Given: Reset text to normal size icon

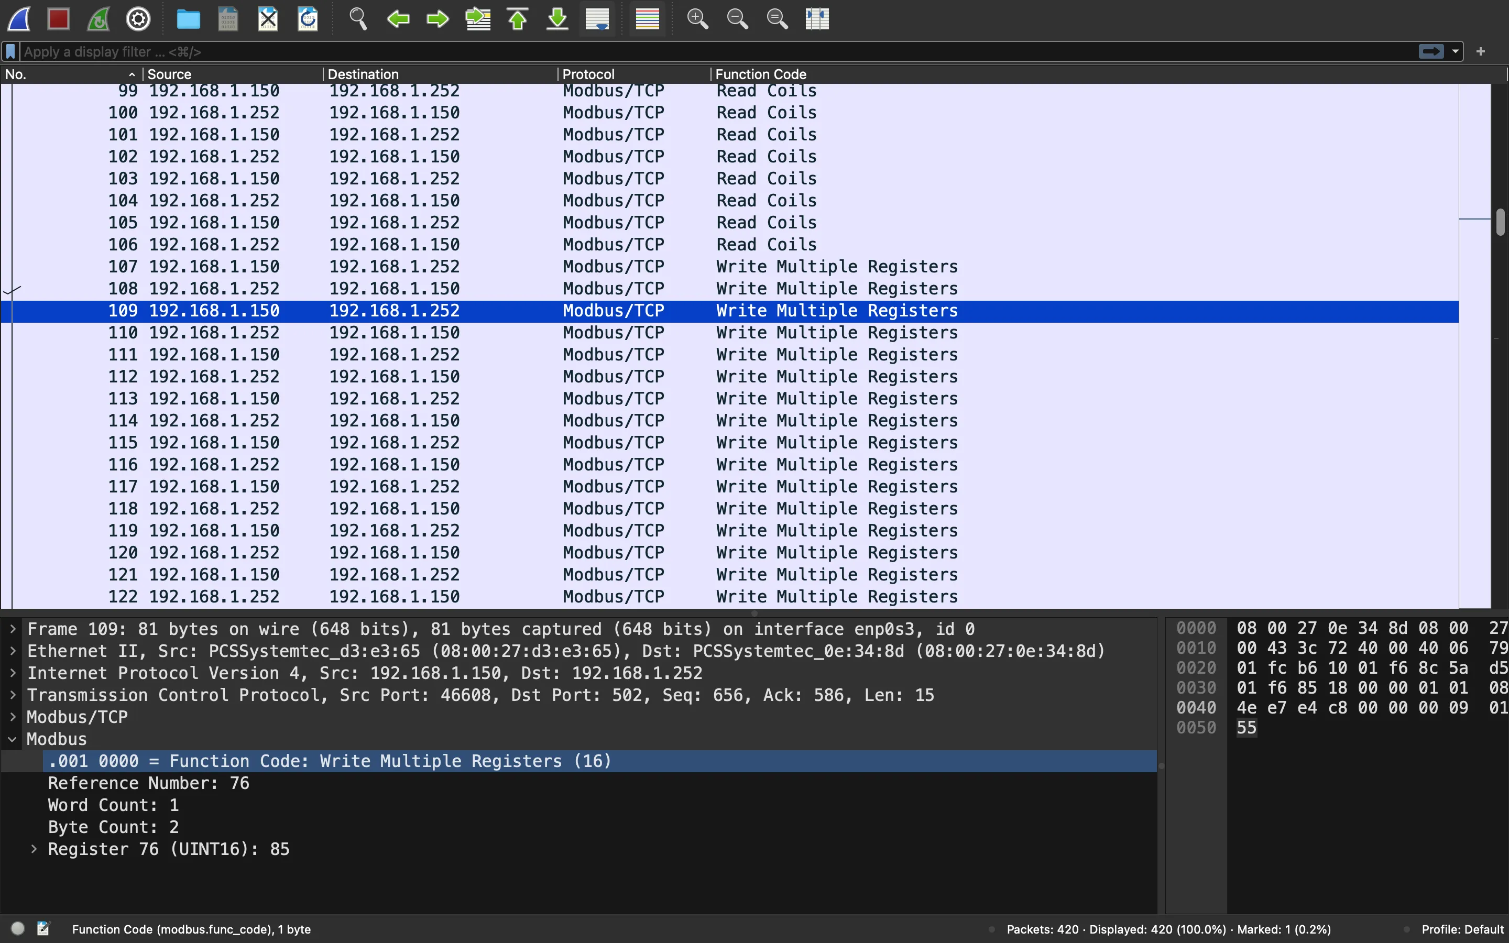Looking at the screenshot, I should click(x=777, y=19).
